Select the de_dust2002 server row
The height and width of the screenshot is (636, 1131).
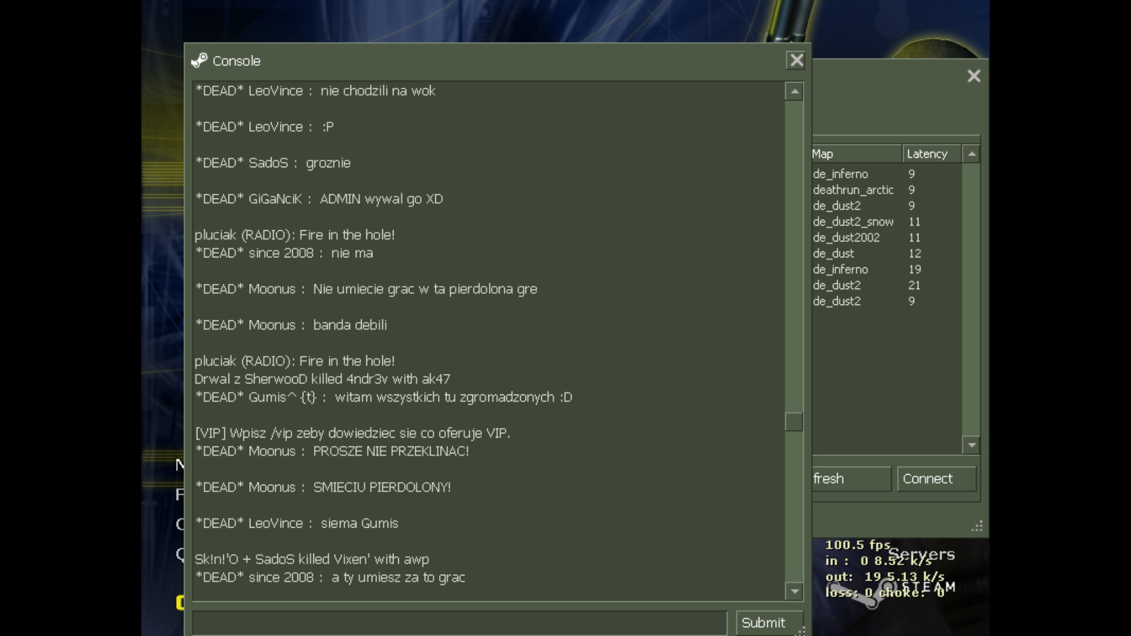[846, 237]
